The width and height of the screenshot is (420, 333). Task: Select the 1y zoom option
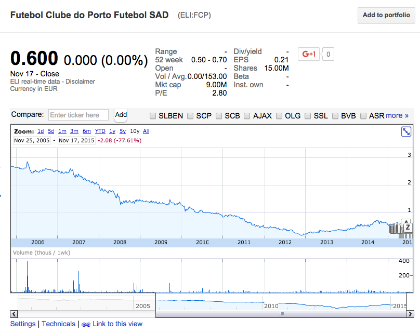coord(112,131)
